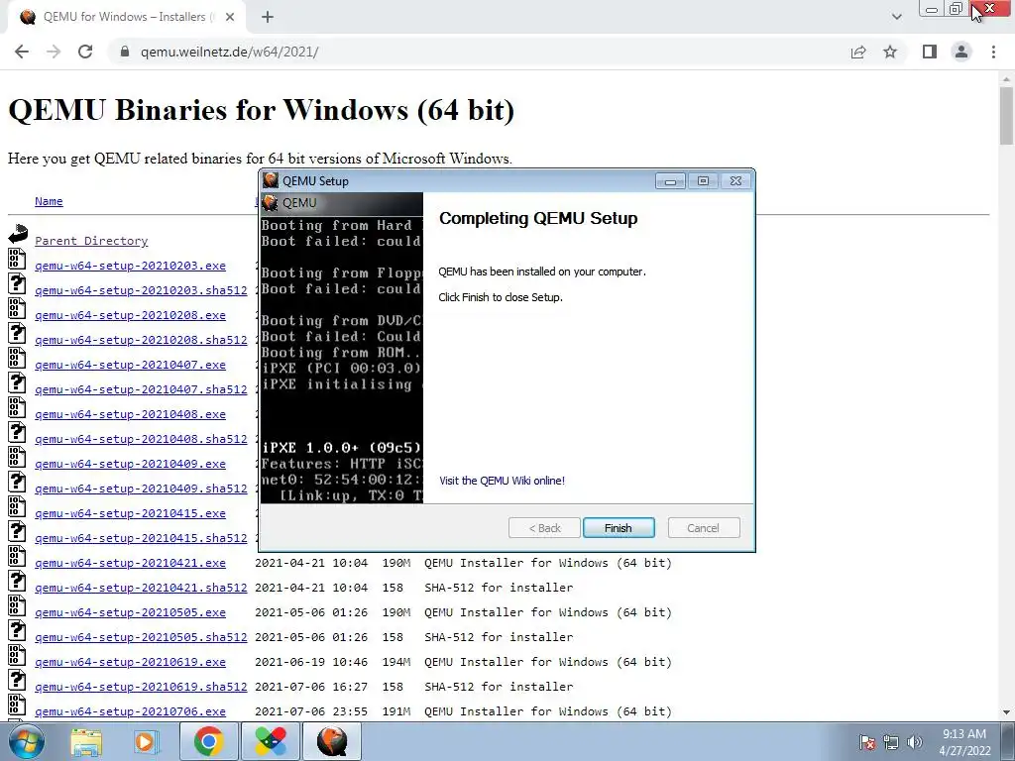The image size is (1015, 761).
Task: Open the Visit the QEMU Wiki online link
Action: pyautogui.click(x=502, y=481)
